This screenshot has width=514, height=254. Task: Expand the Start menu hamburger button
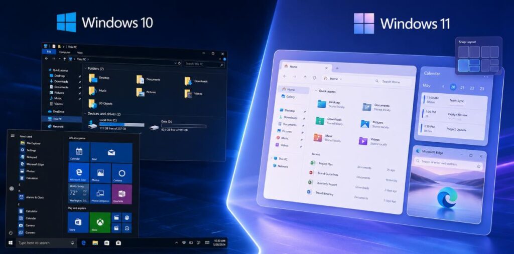tap(13, 136)
